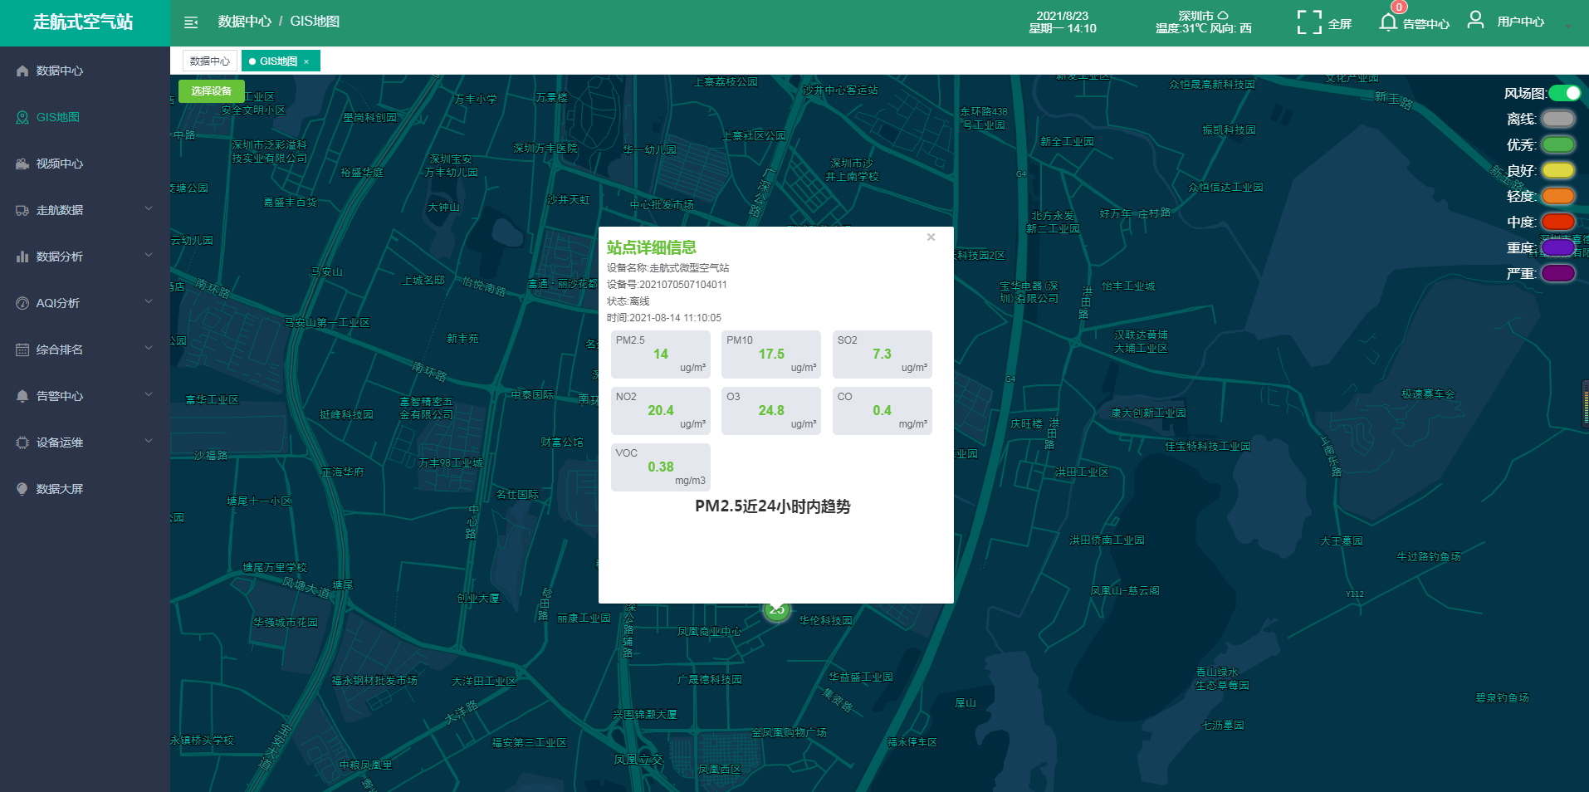Click the 视频中心 camera icon in sidebar
The image size is (1589, 792).
pyautogui.click(x=22, y=164)
